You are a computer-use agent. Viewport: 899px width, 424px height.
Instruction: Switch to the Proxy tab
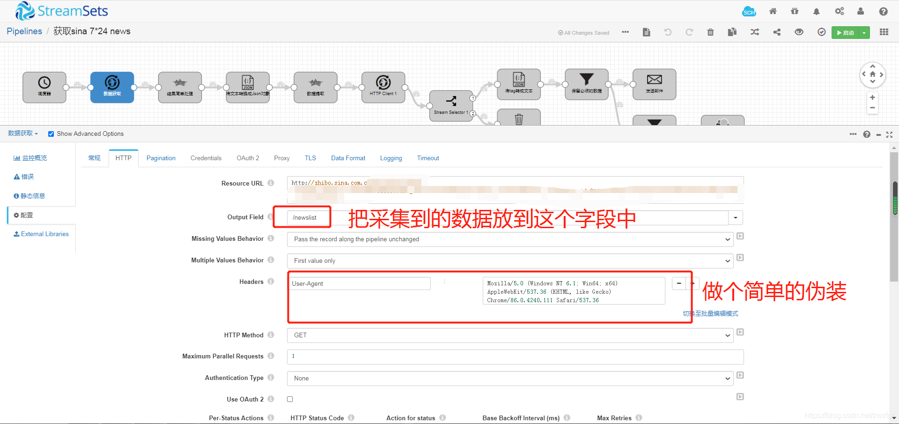282,158
